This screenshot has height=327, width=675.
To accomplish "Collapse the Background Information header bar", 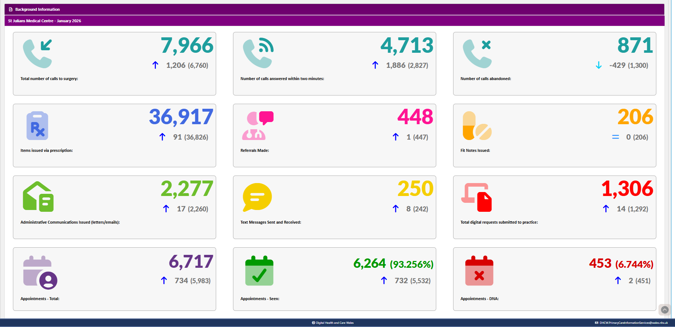I will [x=37, y=9].
